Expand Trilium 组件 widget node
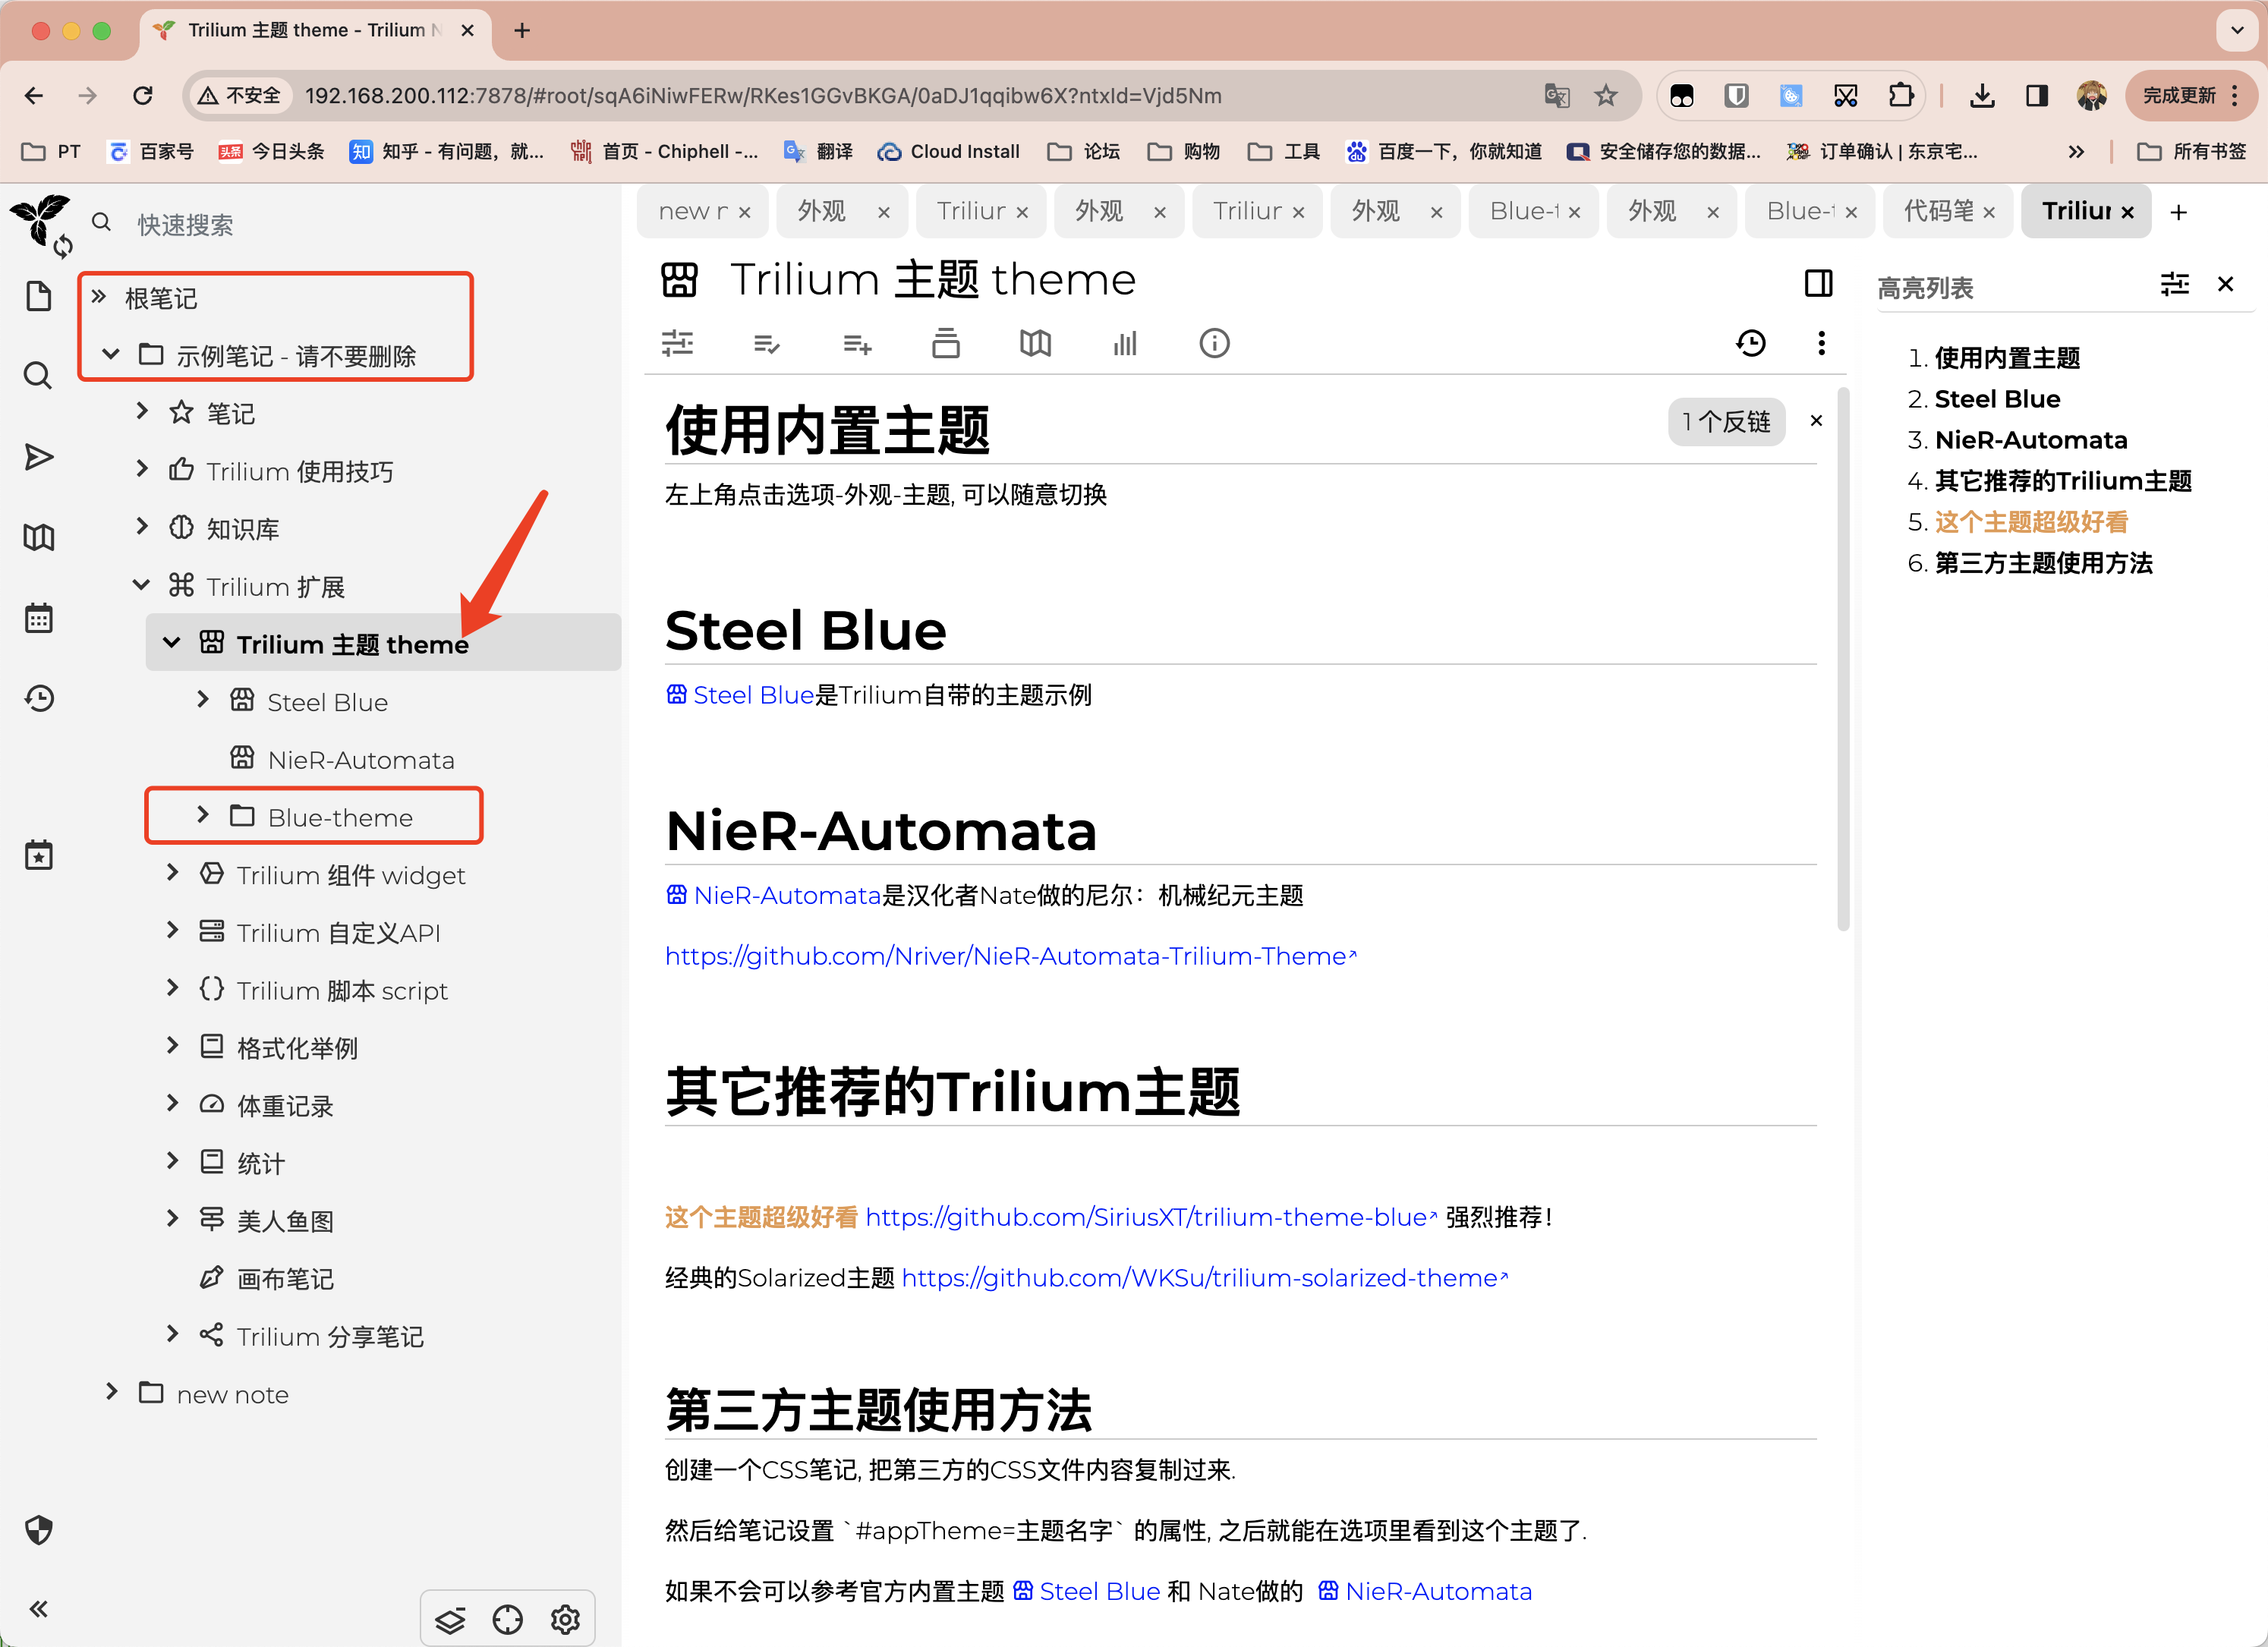The width and height of the screenshot is (2268, 1647). pos(172,872)
